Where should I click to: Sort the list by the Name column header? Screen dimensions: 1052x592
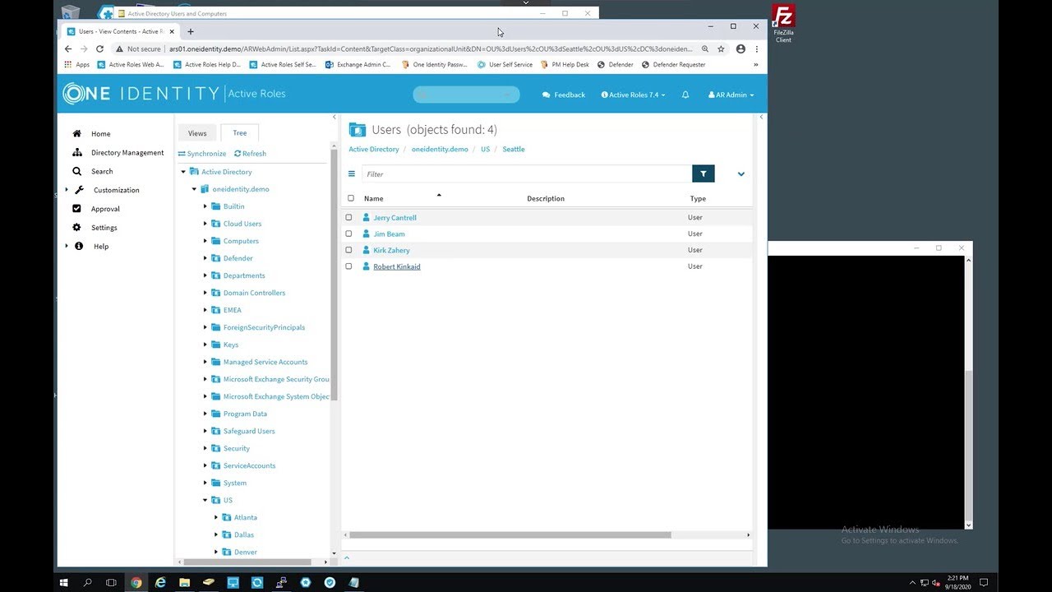374,198
